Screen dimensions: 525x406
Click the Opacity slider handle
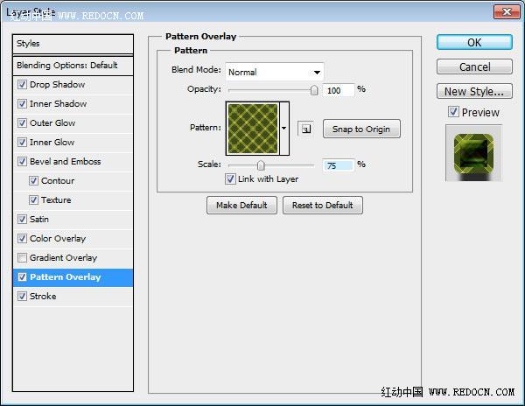(x=314, y=90)
